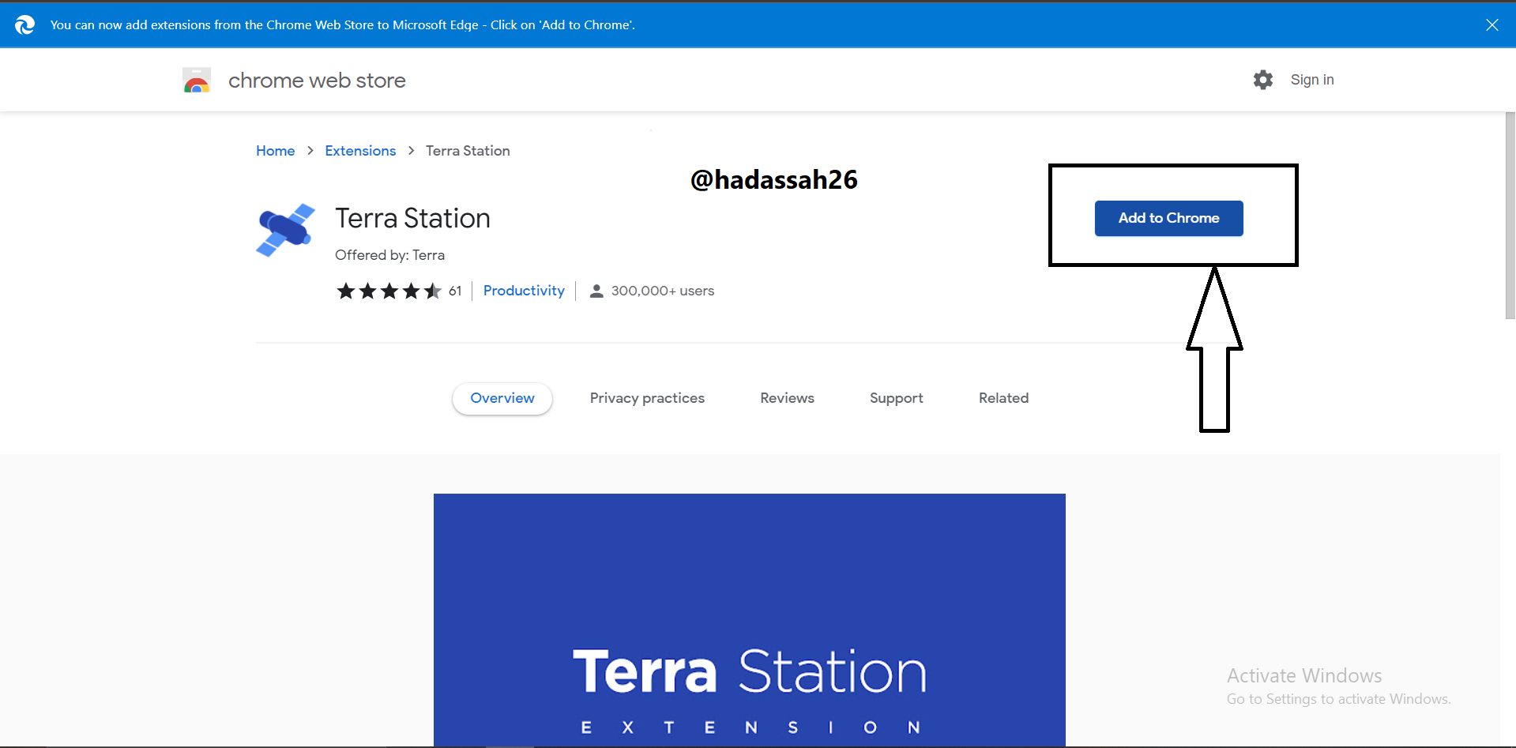Click the users person icon
1516x748 pixels.
596,291
